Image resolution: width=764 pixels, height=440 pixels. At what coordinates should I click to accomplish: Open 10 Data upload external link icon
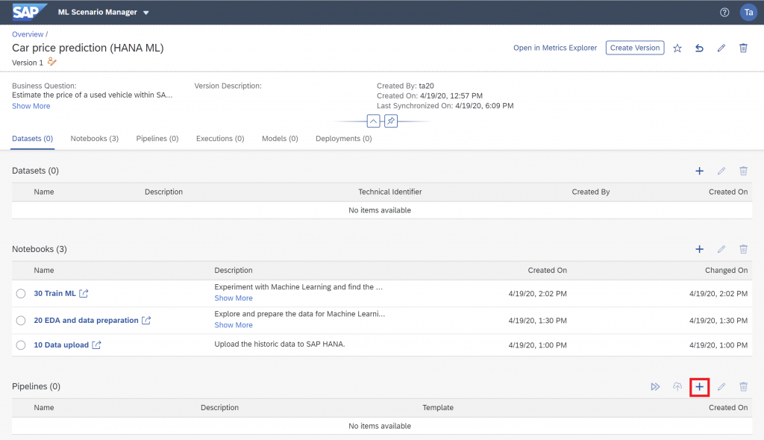(96, 345)
